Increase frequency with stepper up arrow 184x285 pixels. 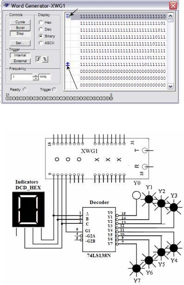tap(36, 76)
